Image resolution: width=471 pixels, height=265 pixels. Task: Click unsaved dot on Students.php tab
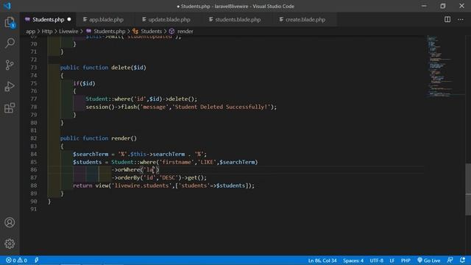[69, 19]
